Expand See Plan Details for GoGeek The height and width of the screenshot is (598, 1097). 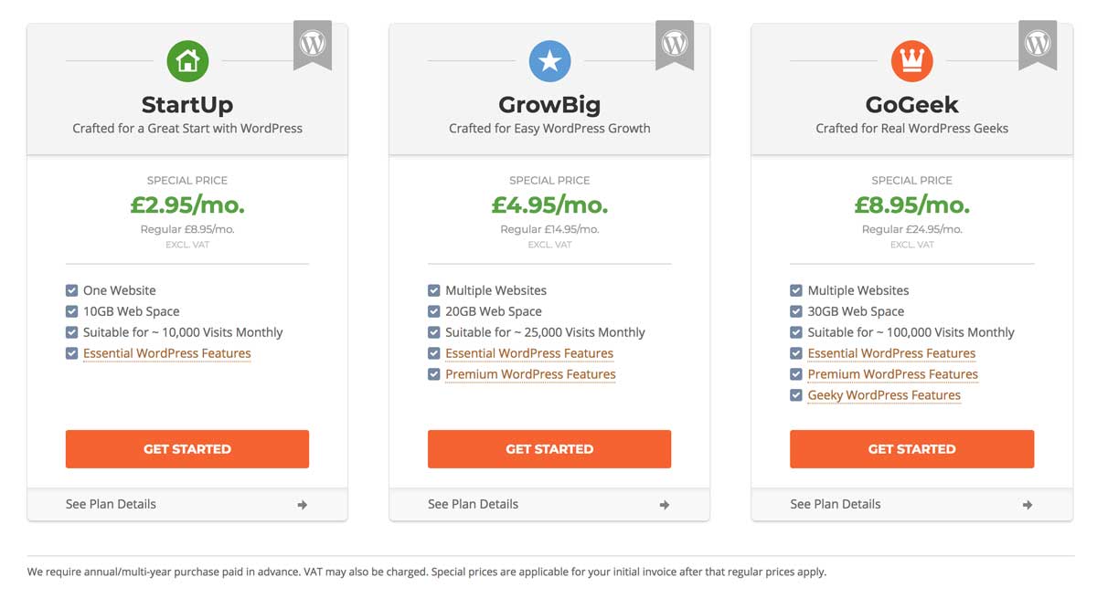click(911, 504)
